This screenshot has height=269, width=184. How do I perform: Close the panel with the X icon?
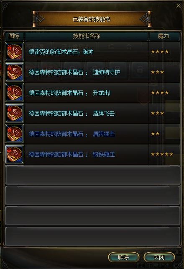[178, 6]
